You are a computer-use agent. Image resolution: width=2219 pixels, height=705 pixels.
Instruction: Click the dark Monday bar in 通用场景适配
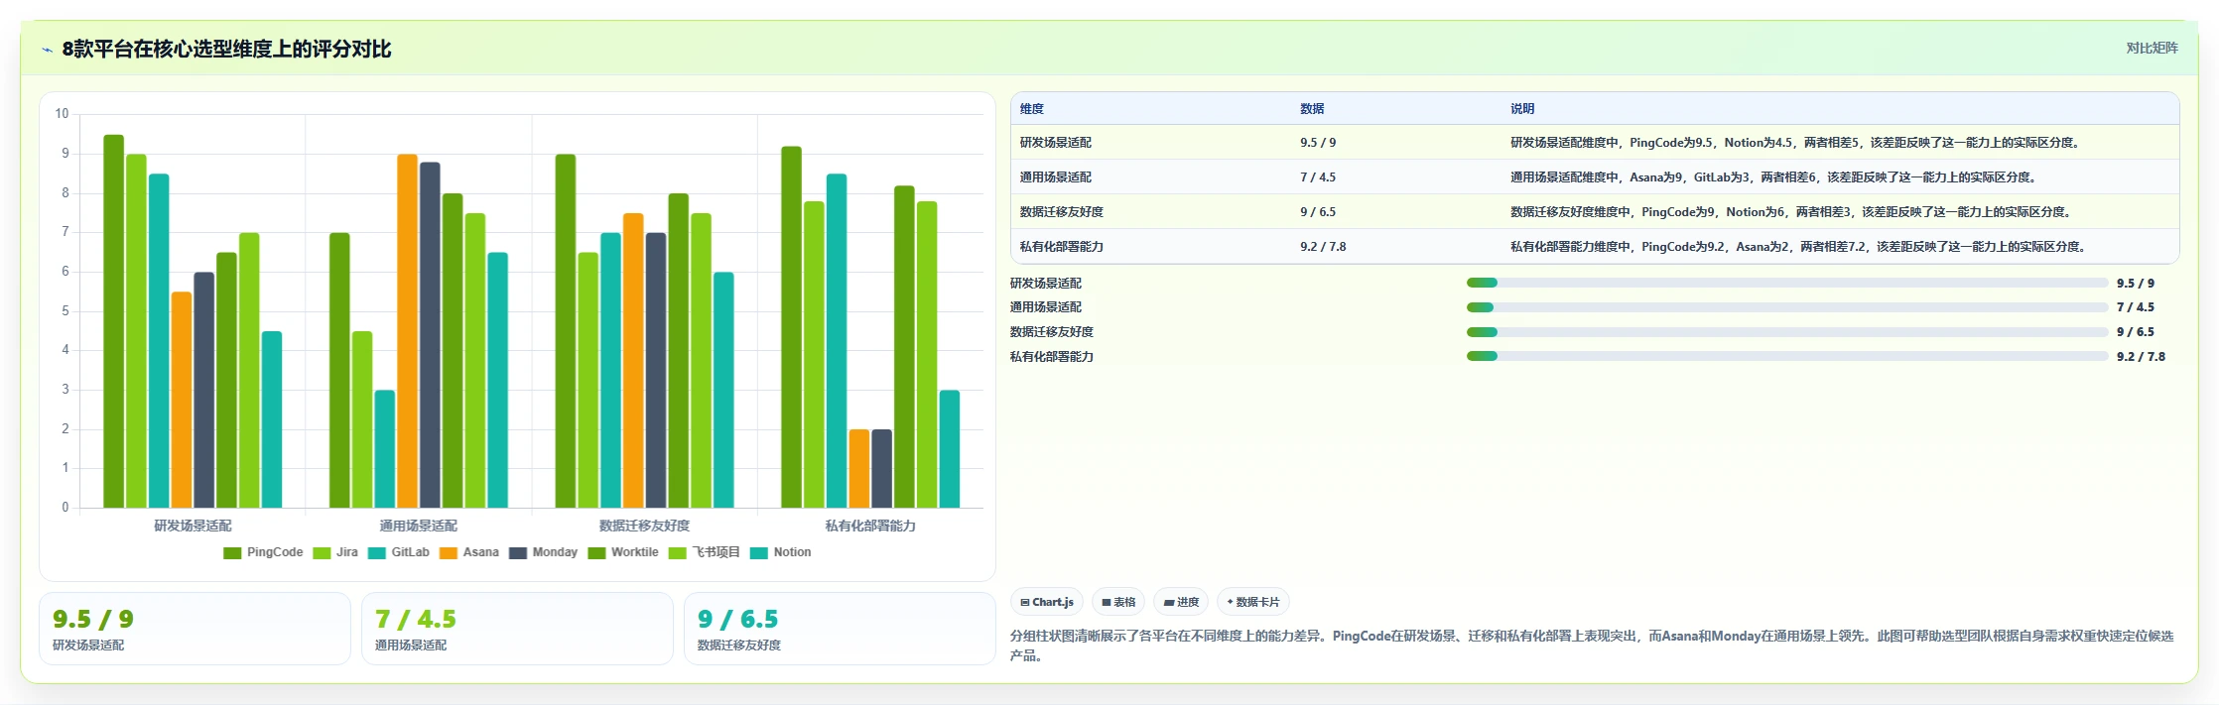(430, 335)
